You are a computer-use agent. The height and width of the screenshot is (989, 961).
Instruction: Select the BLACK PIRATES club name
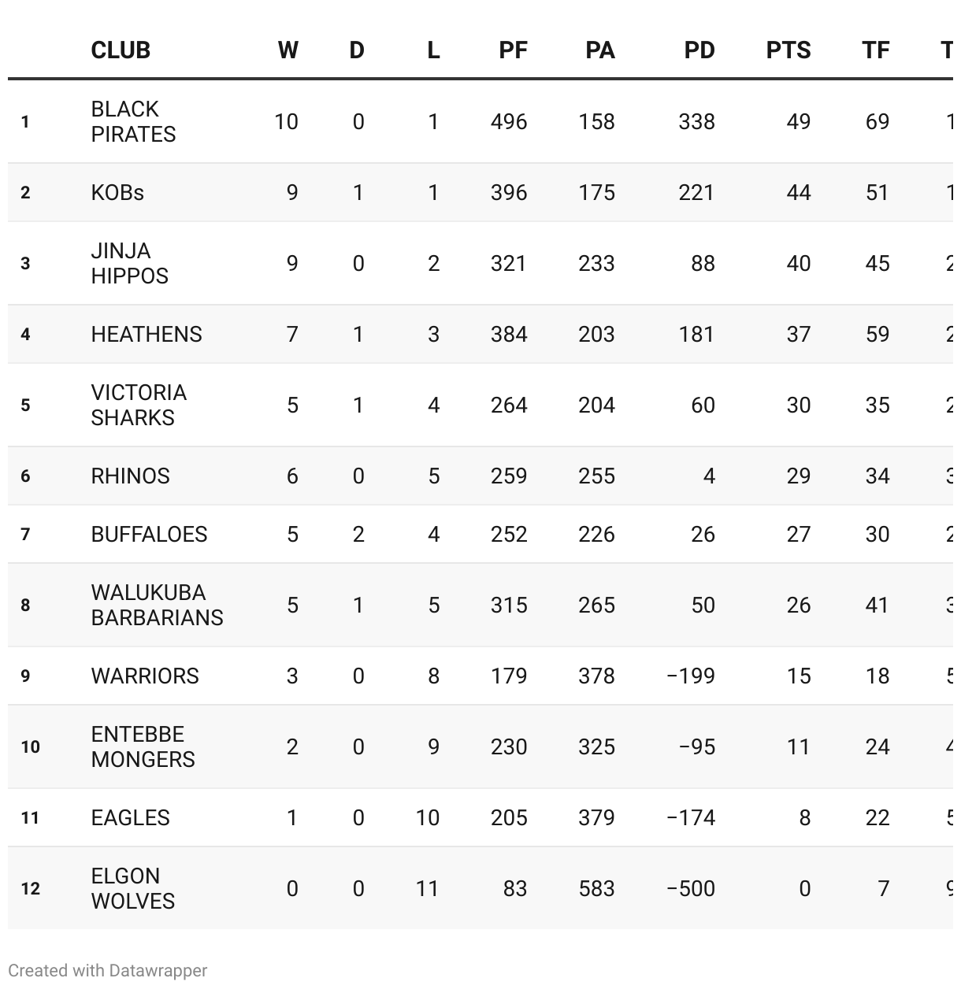[x=133, y=121]
